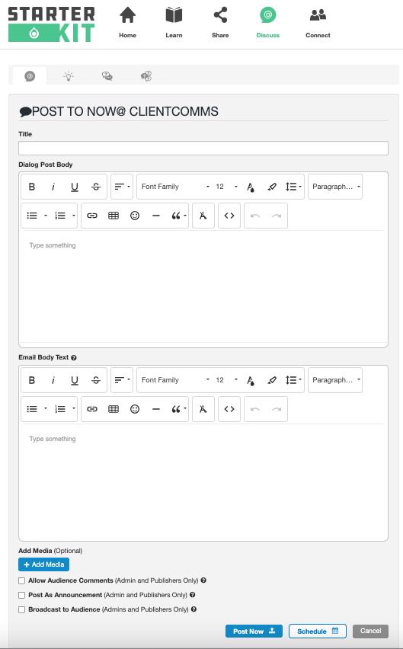Select the lightbulb ideas sub-tab
The image size is (403, 649).
(69, 76)
